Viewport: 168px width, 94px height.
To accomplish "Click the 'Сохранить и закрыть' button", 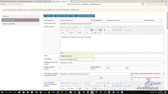I will tap(61, 16).
